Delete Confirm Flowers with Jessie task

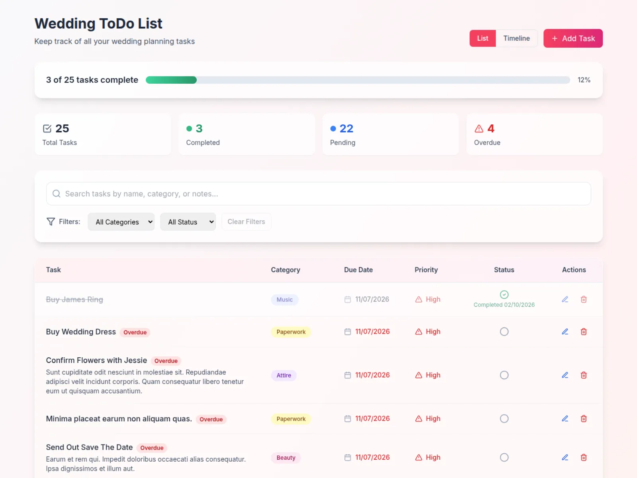(x=584, y=375)
